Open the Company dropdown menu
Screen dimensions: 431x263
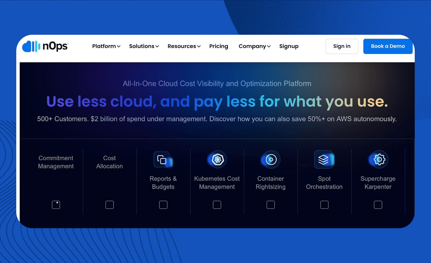tap(254, 46)
